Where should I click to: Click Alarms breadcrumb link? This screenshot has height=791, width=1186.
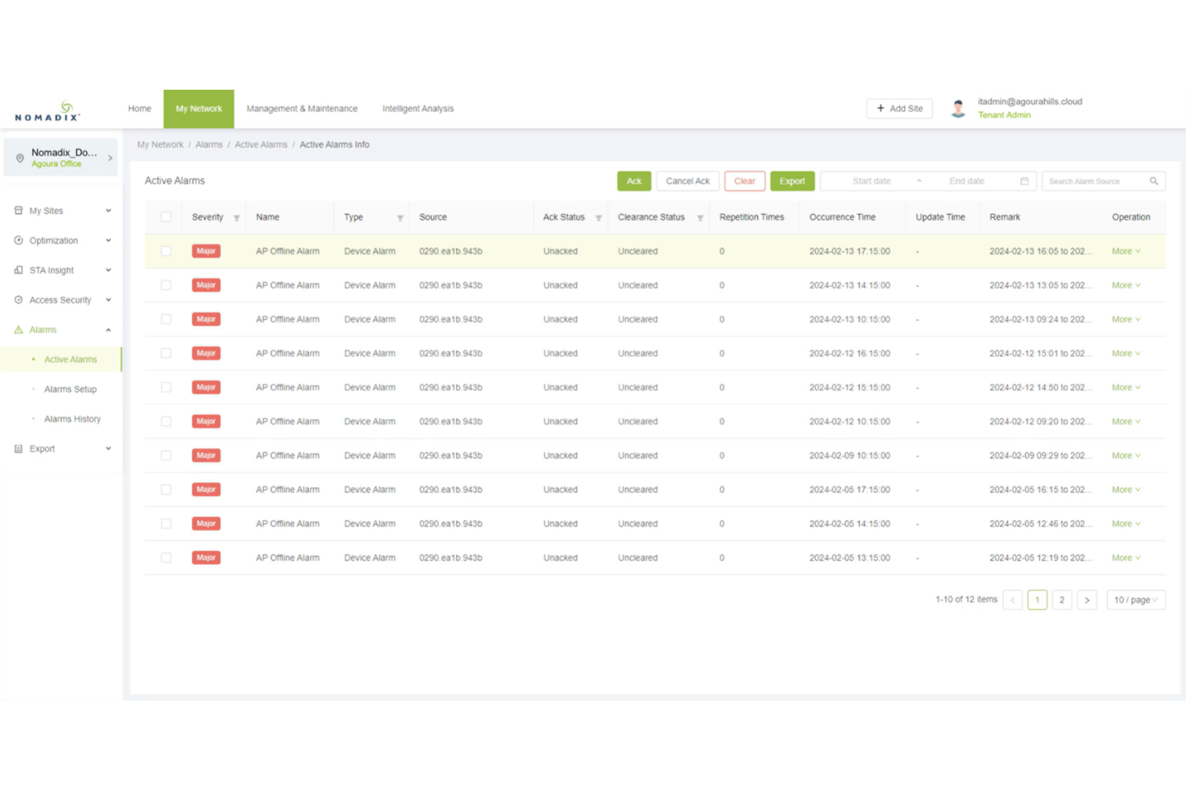[209, 145]
